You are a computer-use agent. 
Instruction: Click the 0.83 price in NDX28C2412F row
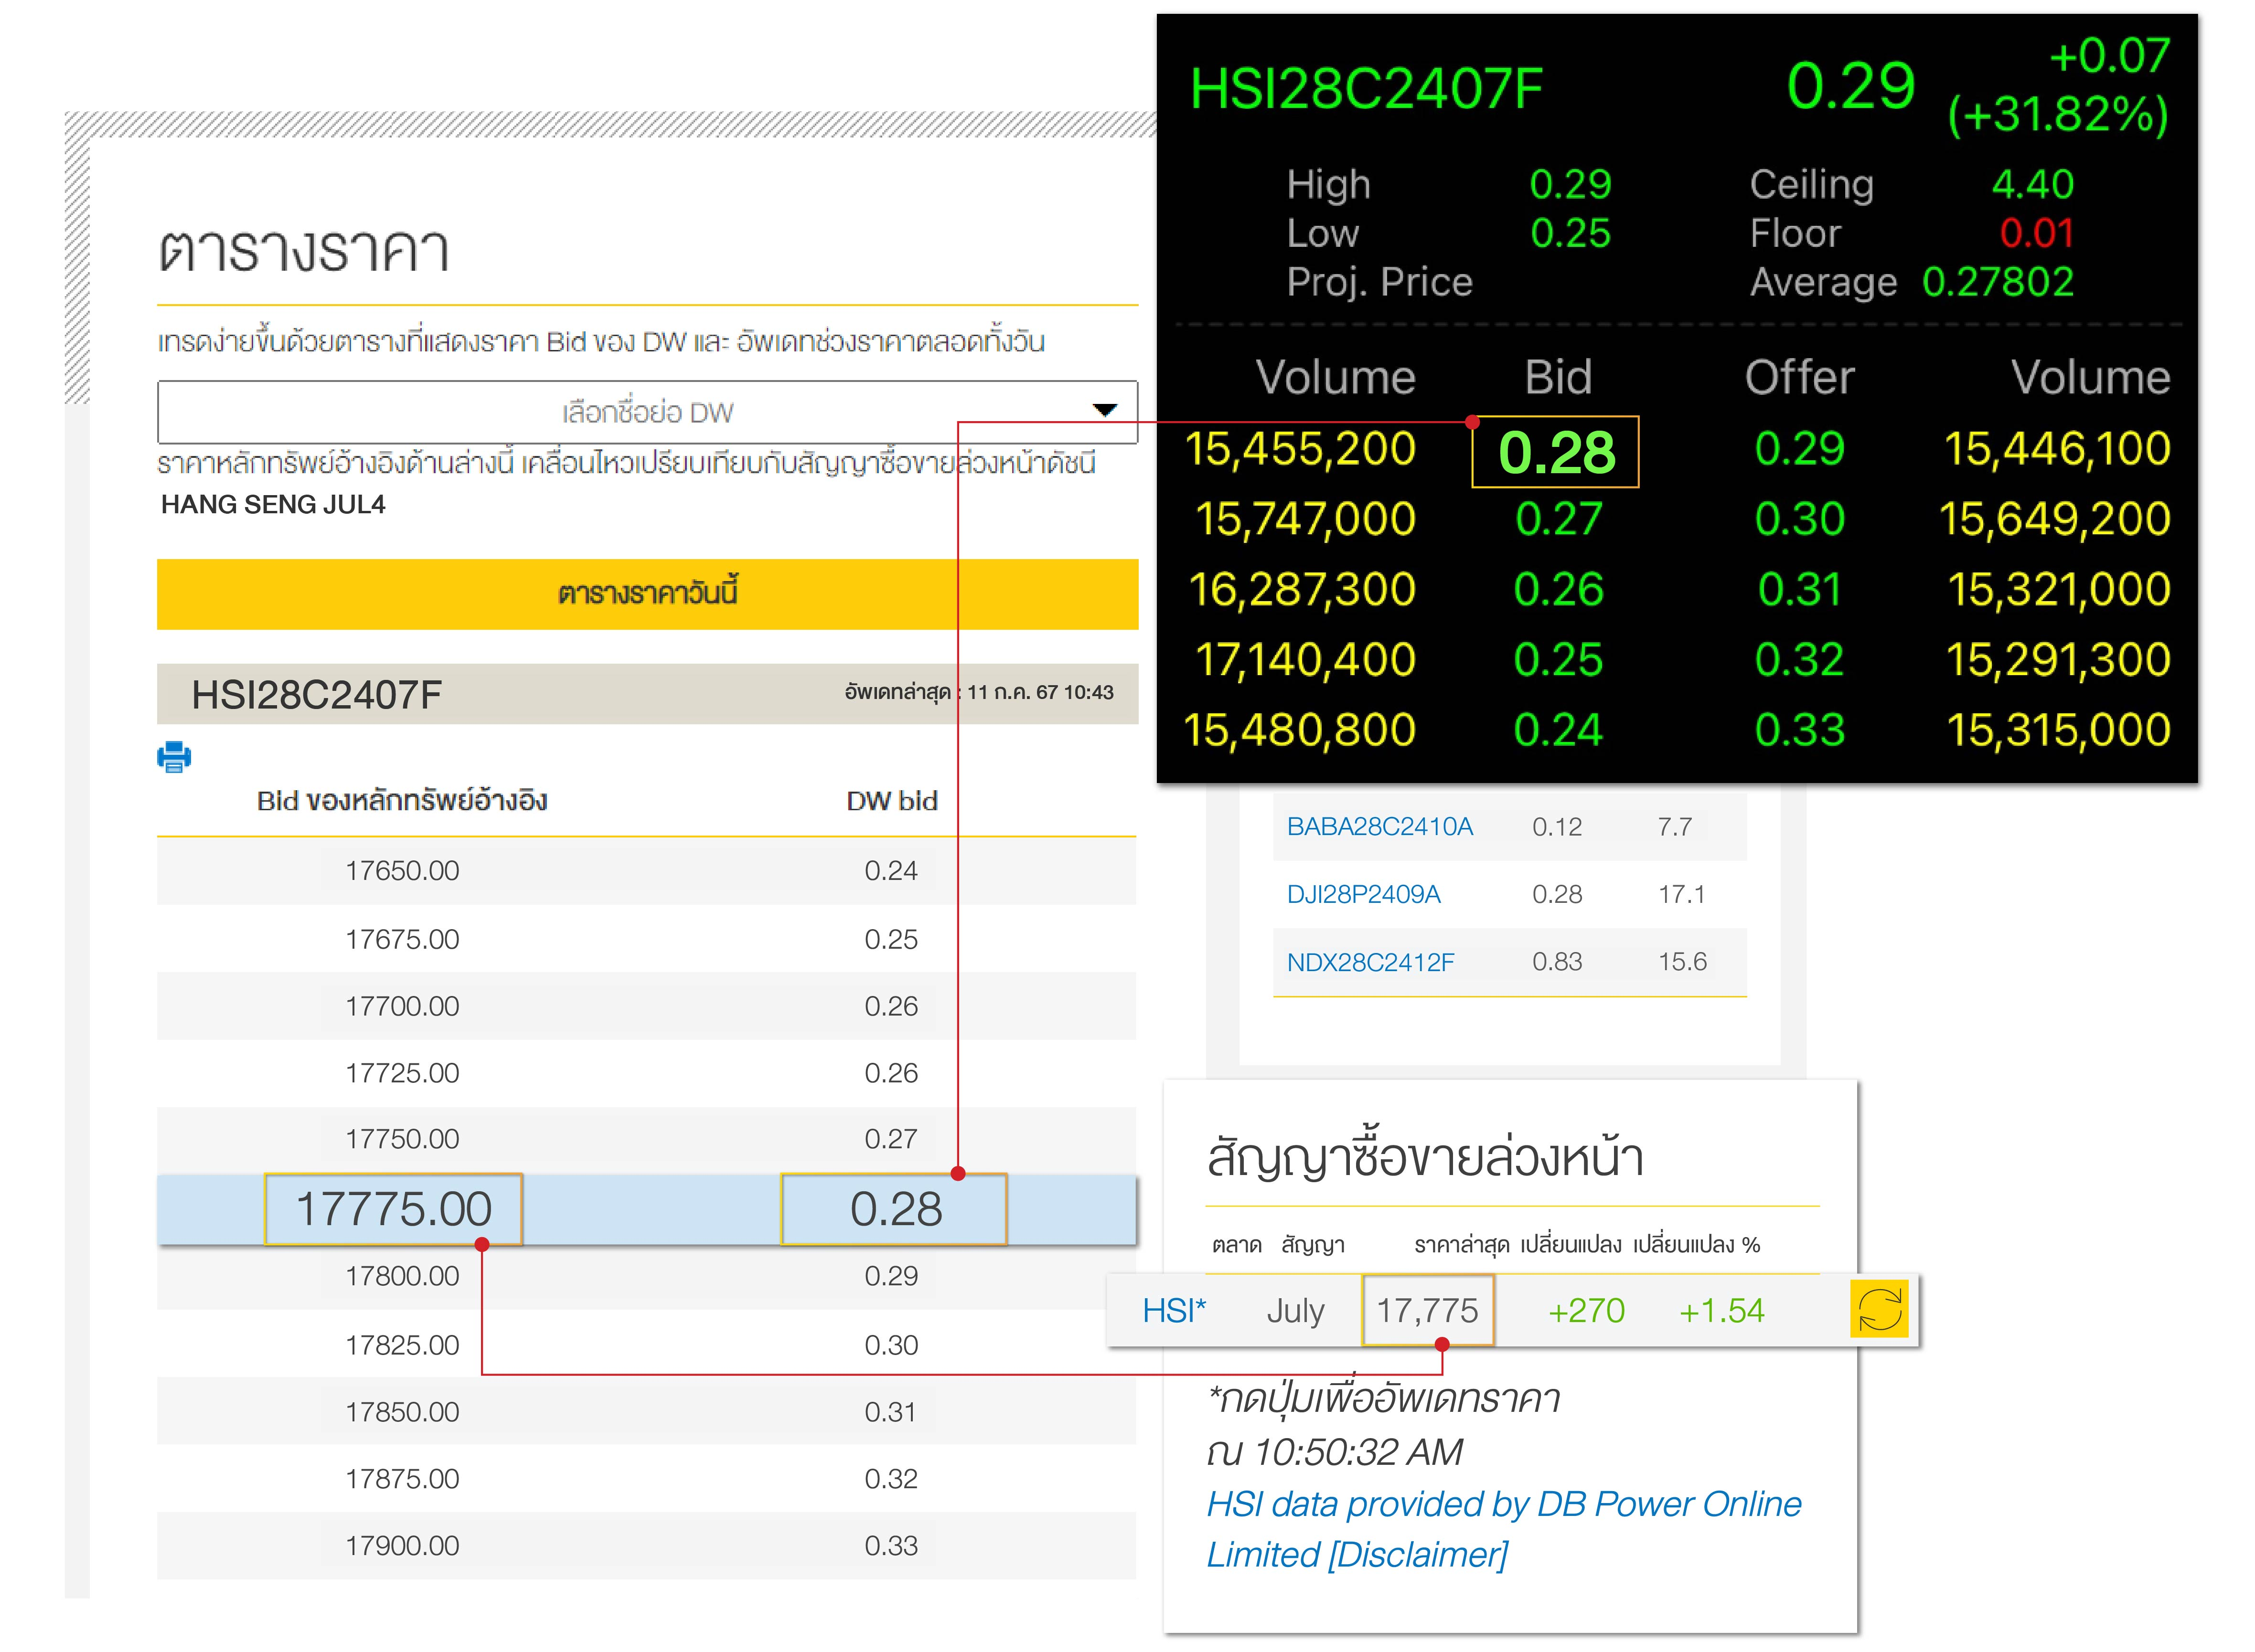[1557, 962]
